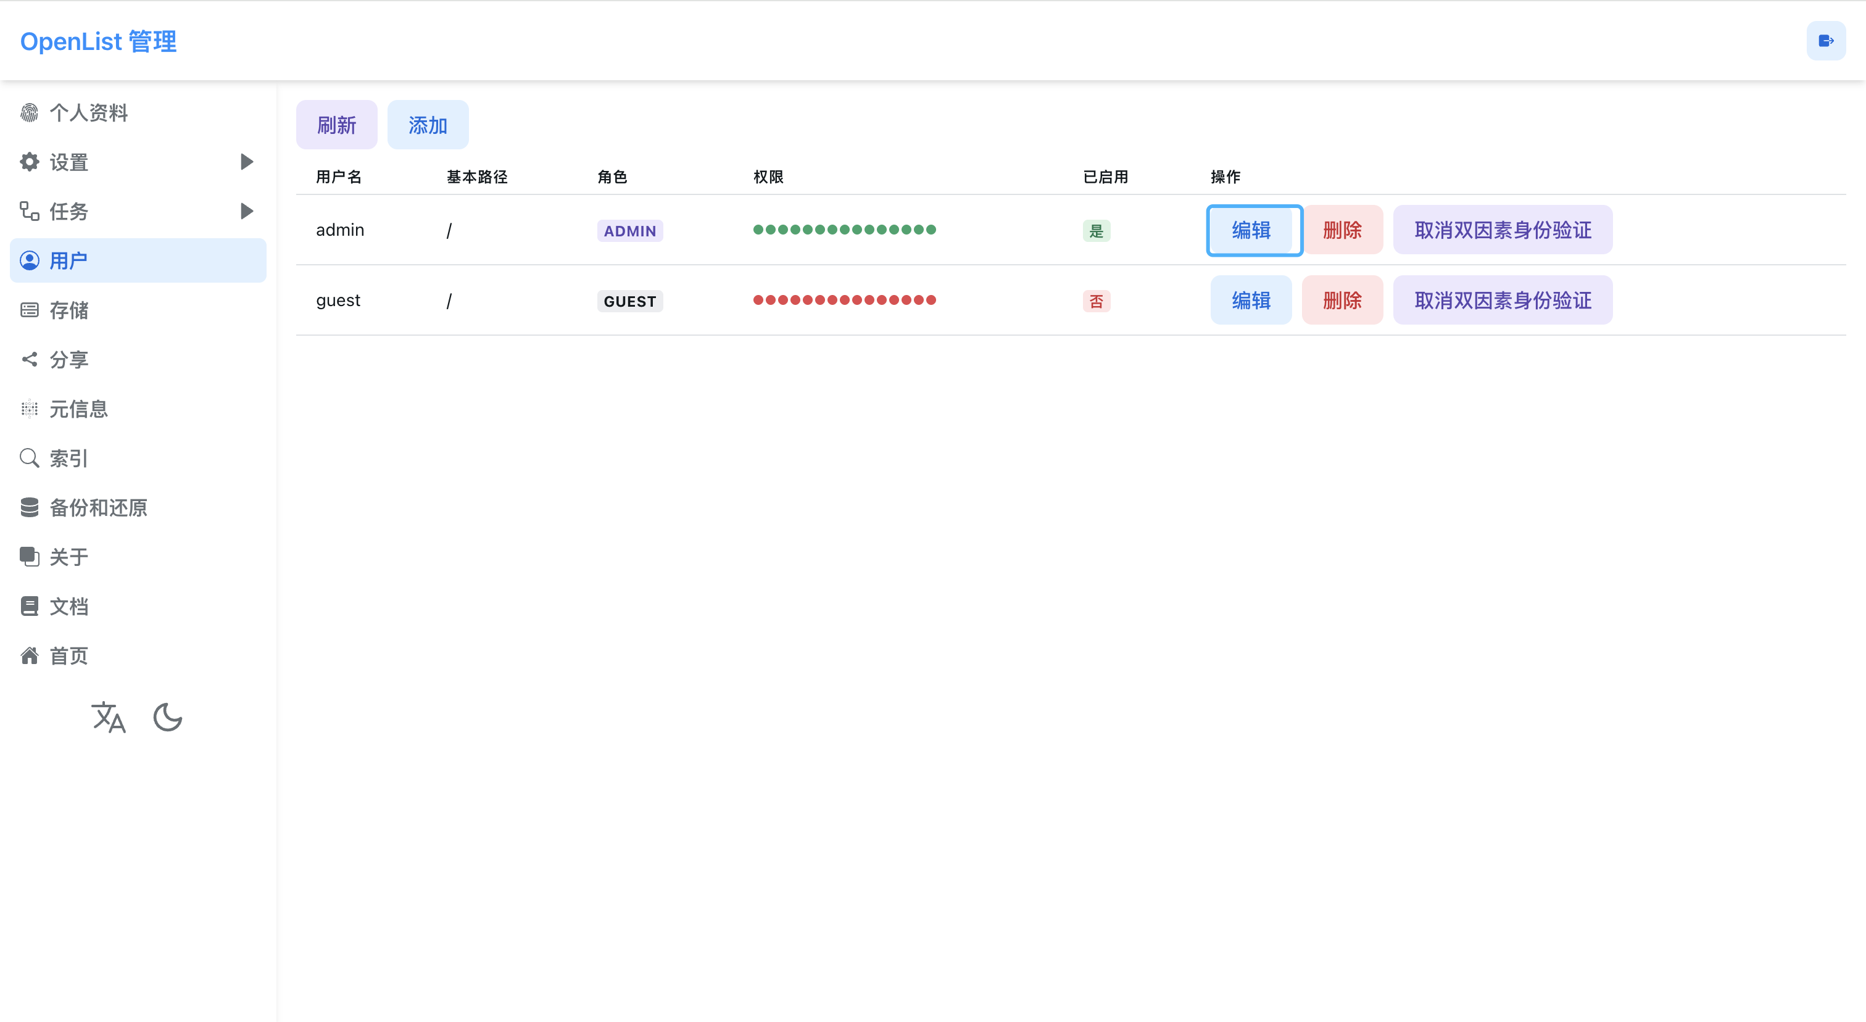Viewport: 1866px width, 1022px height.
Task: Click the logout icon in the header
Action: click(x=1825, y=41)
